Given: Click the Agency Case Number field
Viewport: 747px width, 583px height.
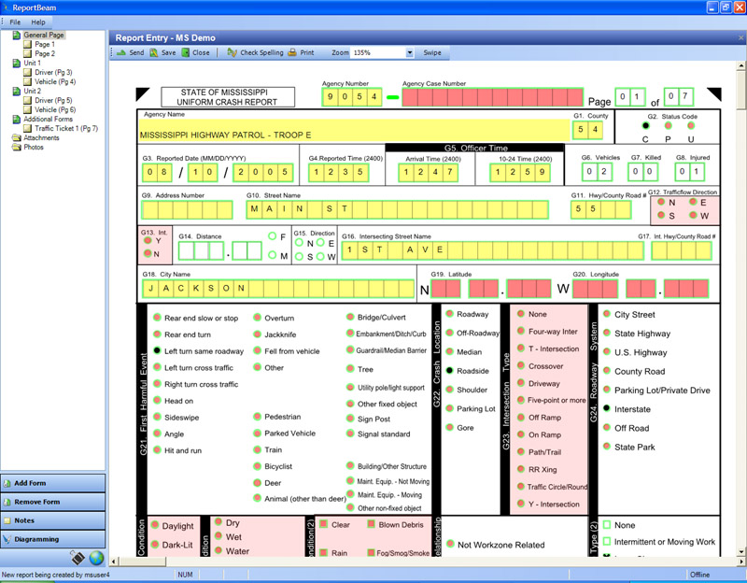Looking at the screenshot, I should click(x=493, y=97).
